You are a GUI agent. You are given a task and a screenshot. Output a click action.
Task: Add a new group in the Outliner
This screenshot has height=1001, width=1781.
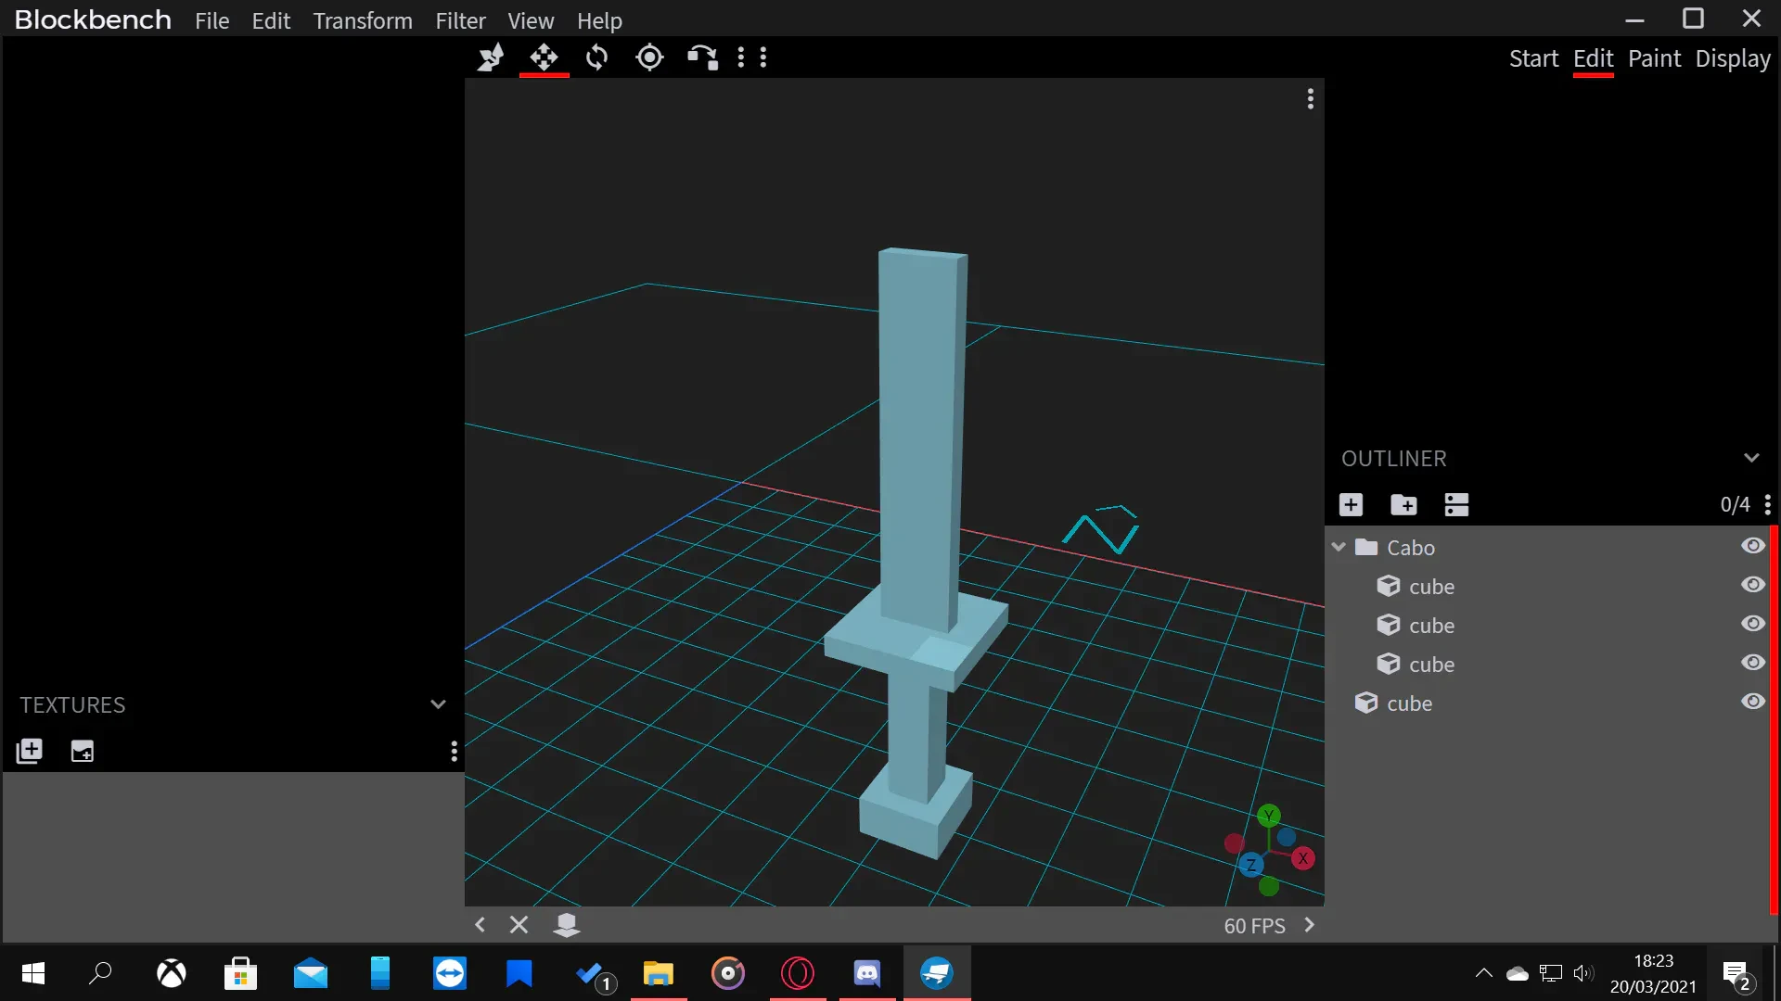point(1403,504)
